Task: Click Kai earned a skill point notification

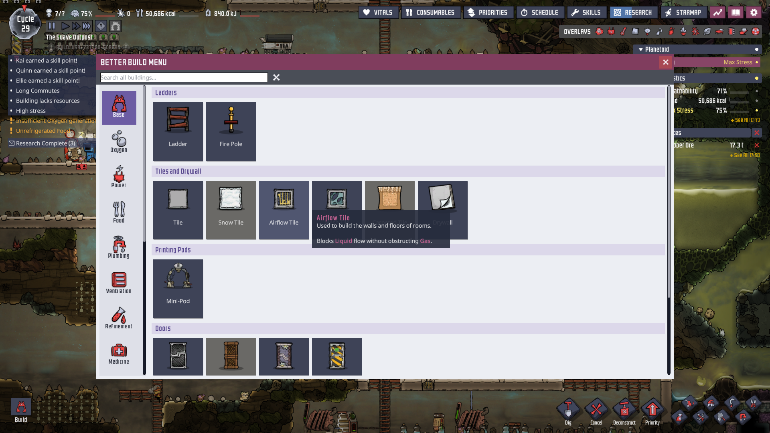Action: 47,61
